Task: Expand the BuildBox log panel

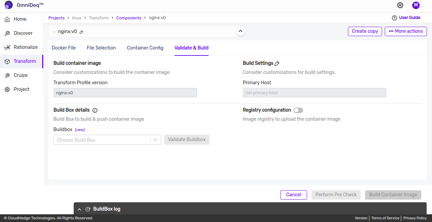Action: pos(79,209)
